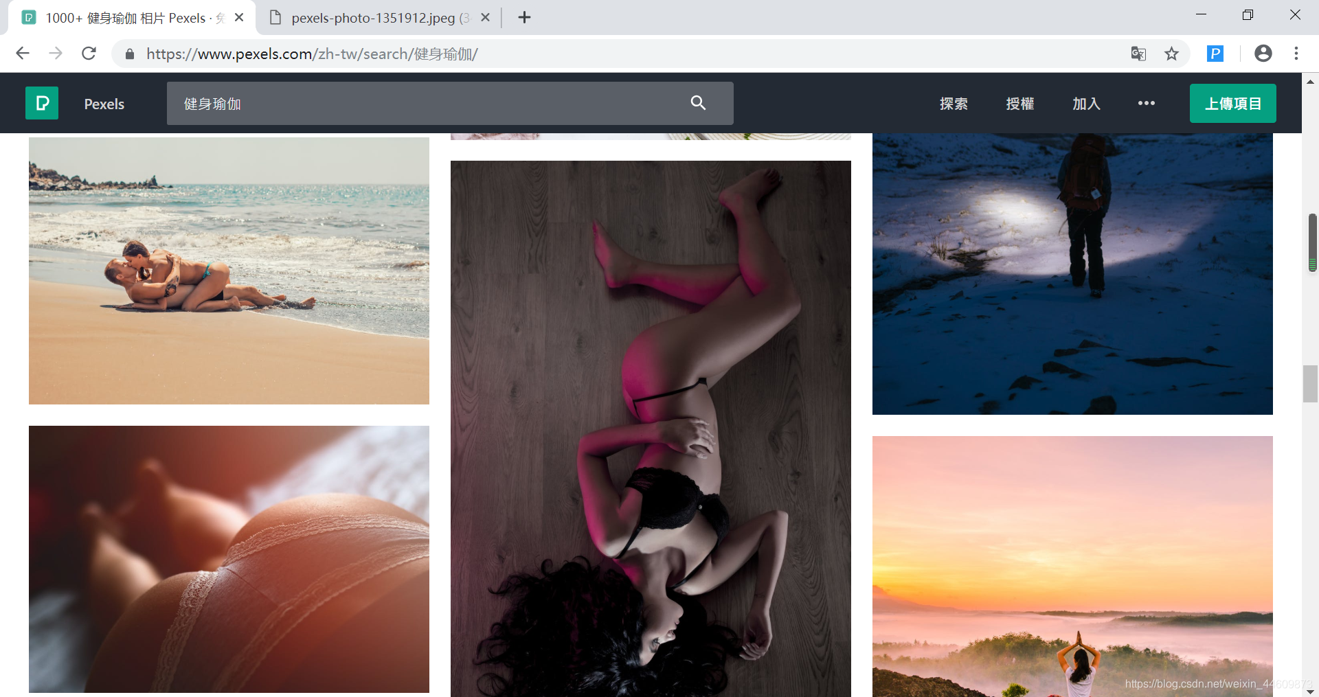Open the Chrome three-dot menu
The image size is (1319, 697).
click(x=1296, y=54)
